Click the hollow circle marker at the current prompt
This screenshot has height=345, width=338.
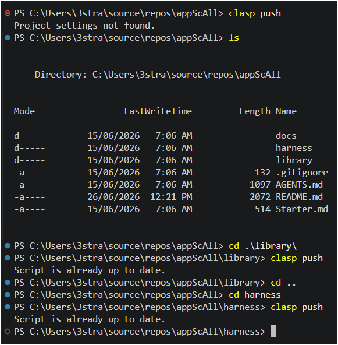pos(8,332)
